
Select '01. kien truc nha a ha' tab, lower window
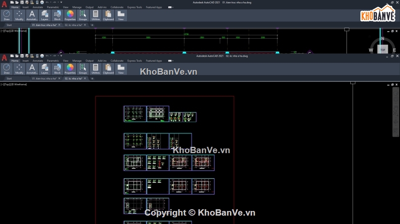click(44, 78)
